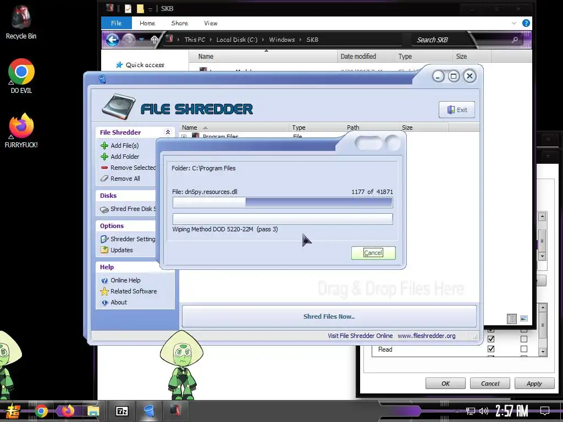Click the Updates icon in Options
The width and height of the screenshot is (563, 422).
(x=104, y=250)
